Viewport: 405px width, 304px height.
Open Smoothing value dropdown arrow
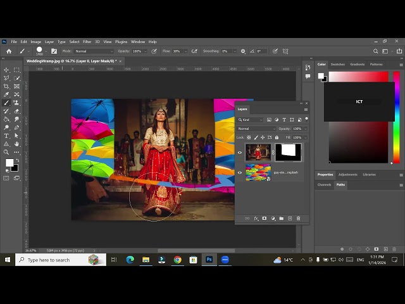pyautogui.click(x=235, y=51)
